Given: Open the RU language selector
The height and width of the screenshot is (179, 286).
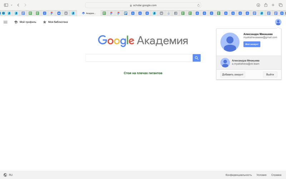Looking at the screenshot, I should 11,175.
